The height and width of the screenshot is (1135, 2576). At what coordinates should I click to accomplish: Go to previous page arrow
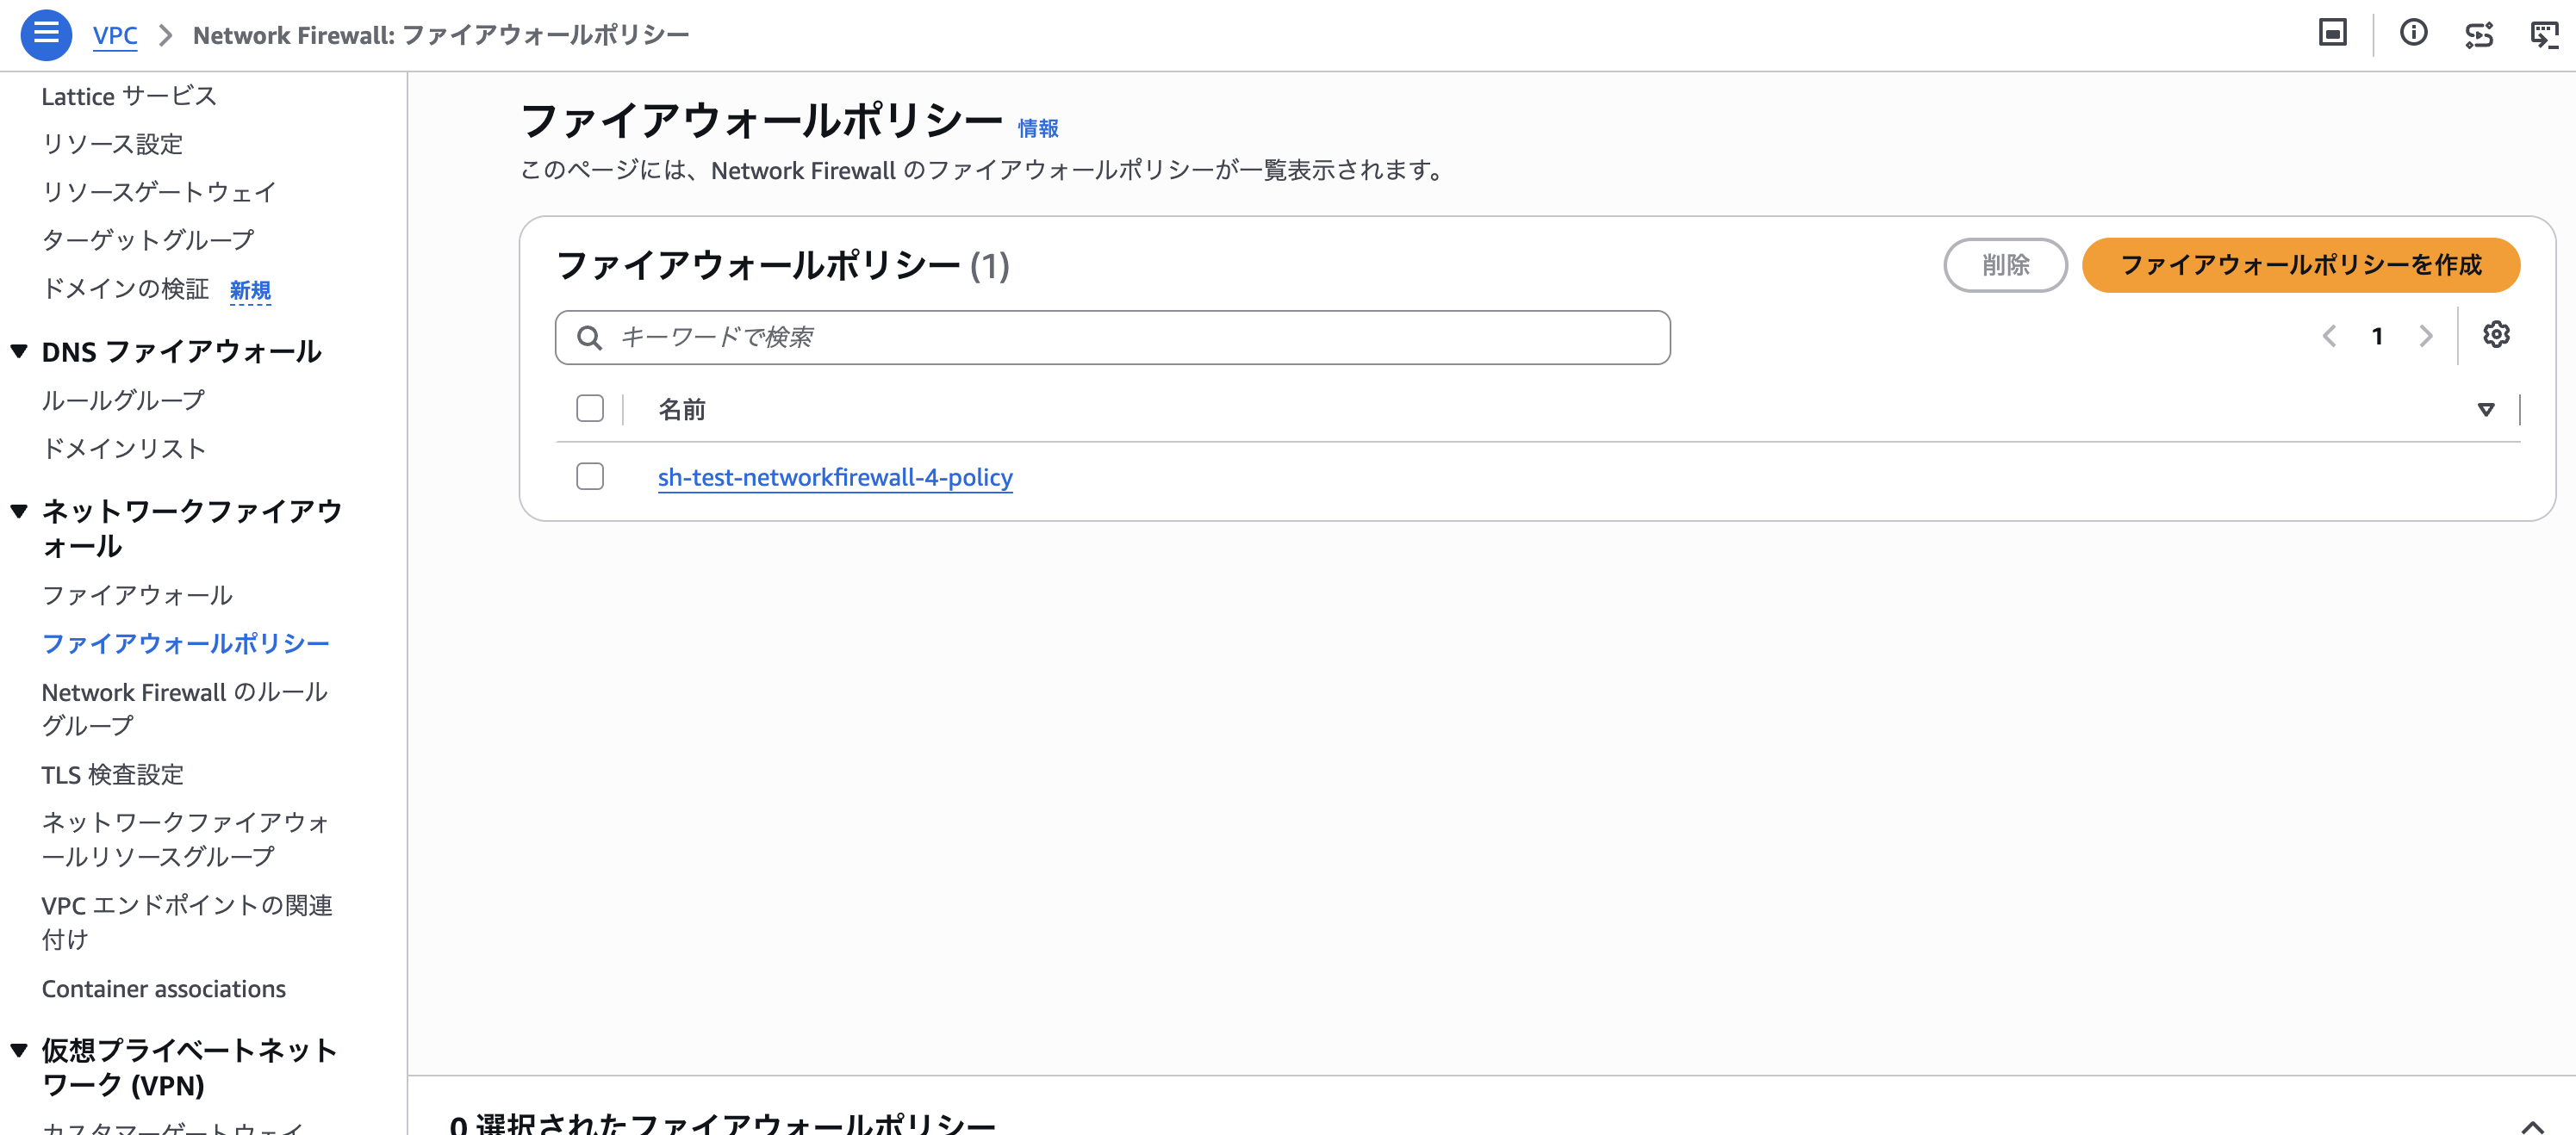pos(2329,337)
